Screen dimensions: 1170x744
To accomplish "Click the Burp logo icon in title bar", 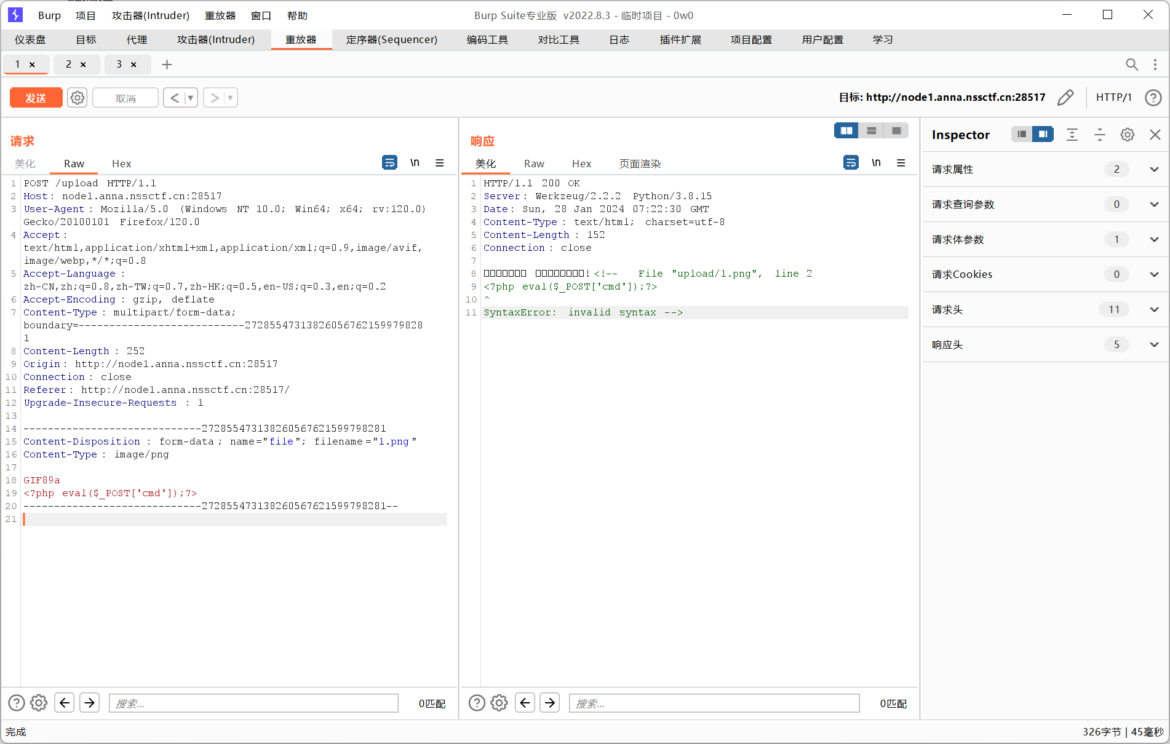I will pyautogui.click(x=15, y=15).
